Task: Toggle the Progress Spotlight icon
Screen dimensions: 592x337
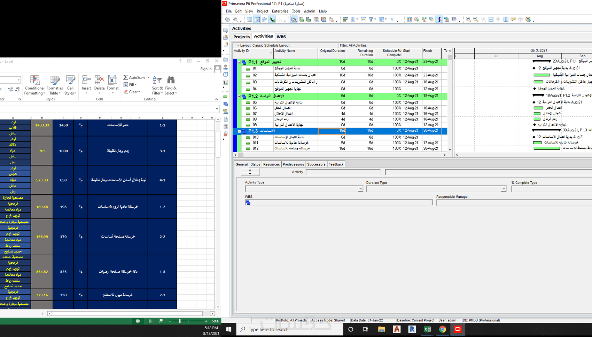Action: (431, 19)
